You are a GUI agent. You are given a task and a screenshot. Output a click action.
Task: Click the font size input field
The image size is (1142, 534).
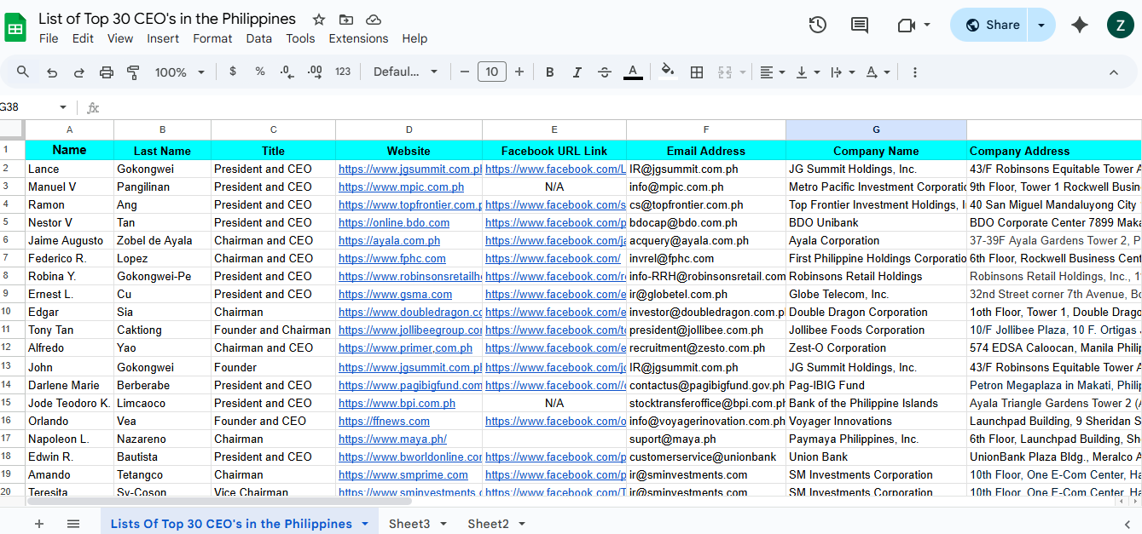point(492,72)
